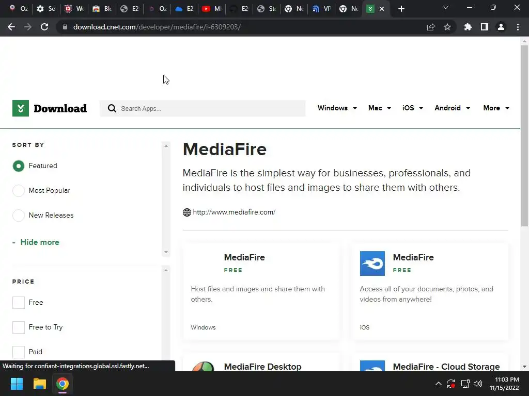Check the Free to Try filter
529x396 pixels.
pyautogui.click(x=19, y=327)
